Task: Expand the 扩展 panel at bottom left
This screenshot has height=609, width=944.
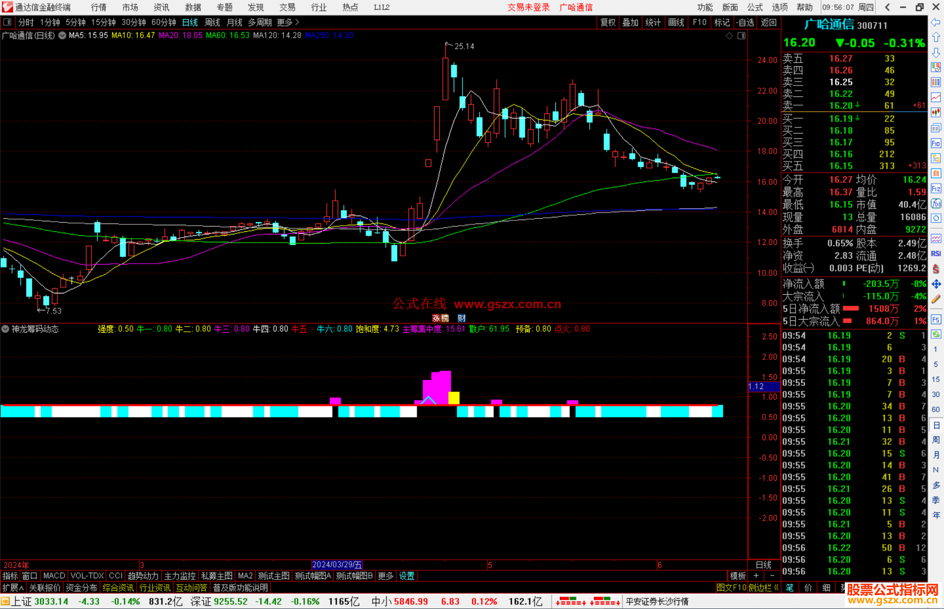Action: click(13, 588)
